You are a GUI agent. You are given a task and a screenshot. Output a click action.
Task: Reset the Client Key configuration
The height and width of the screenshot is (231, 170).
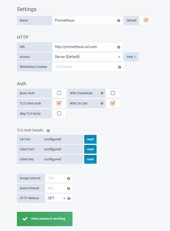click(x=90, y=159)
